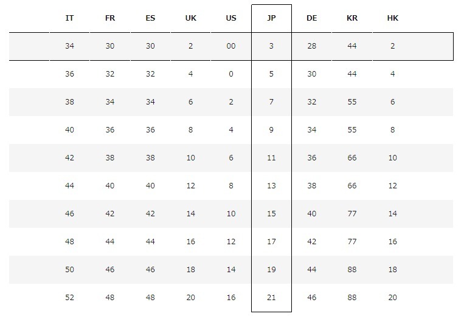Screen dimensions: 464x322
Task: Select JP size 11 cell
Action: tap(271, 158)
